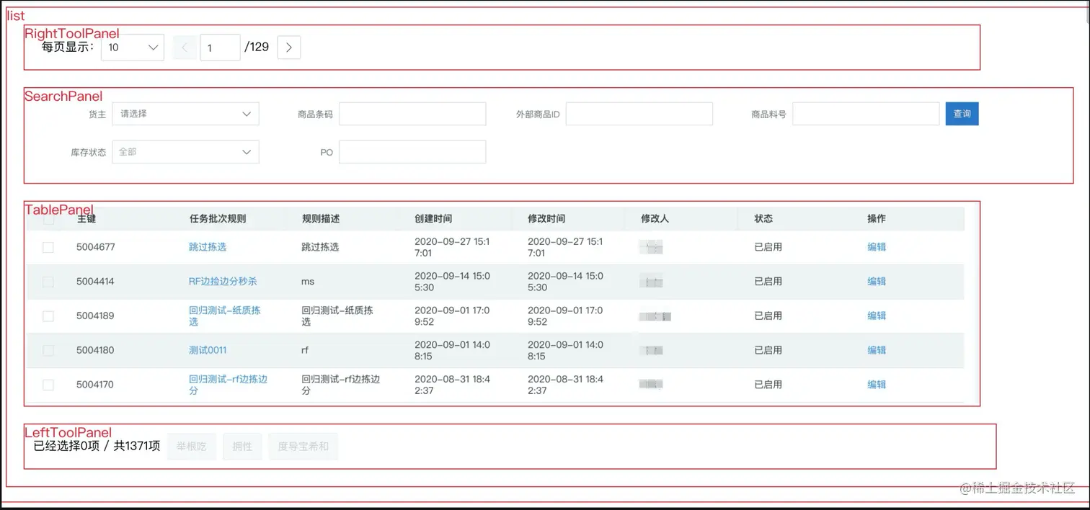Check the row 5004414 checkbox
1090x510 pixels.
pyautogui.click(x=48, y=282)
